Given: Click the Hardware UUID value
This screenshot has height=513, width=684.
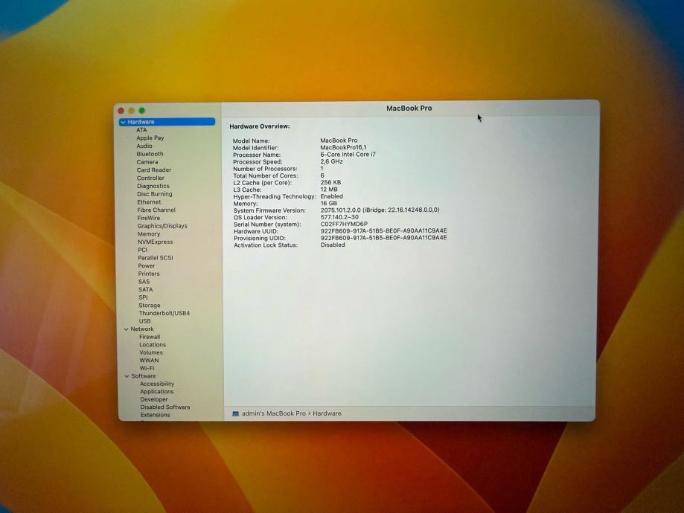Looking at the screenshot, I should click(383, 231).
